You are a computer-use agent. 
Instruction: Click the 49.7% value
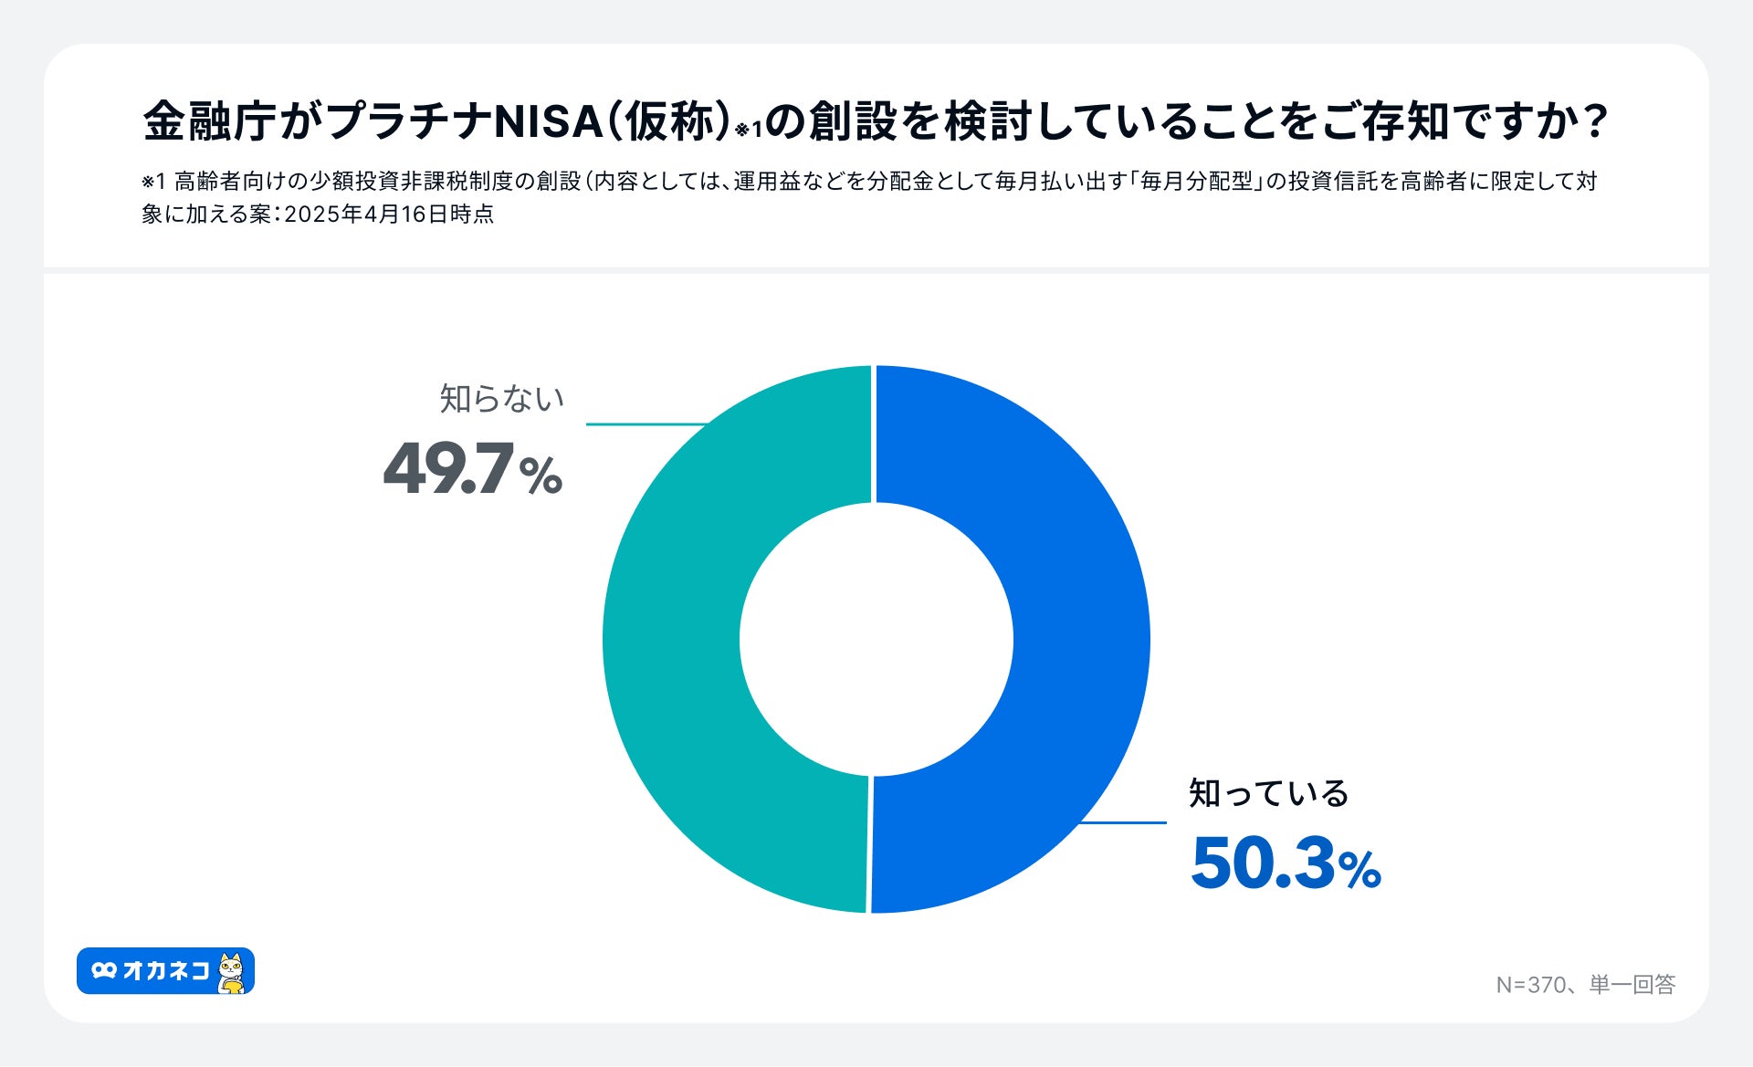tap(472, 469)
